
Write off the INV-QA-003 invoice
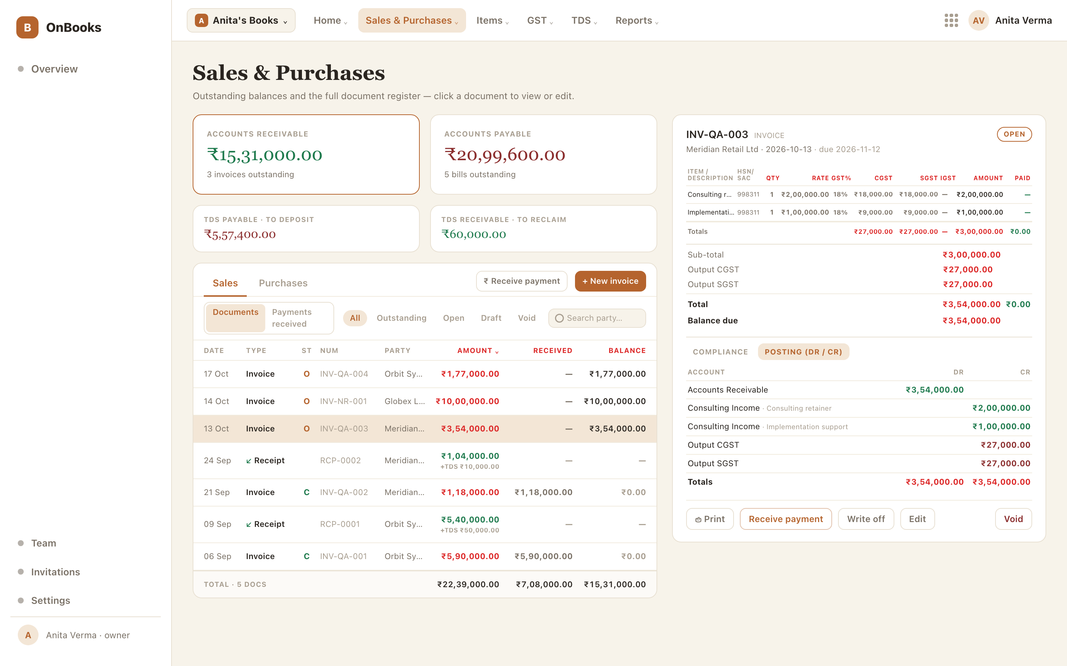(x=866, y=519)
